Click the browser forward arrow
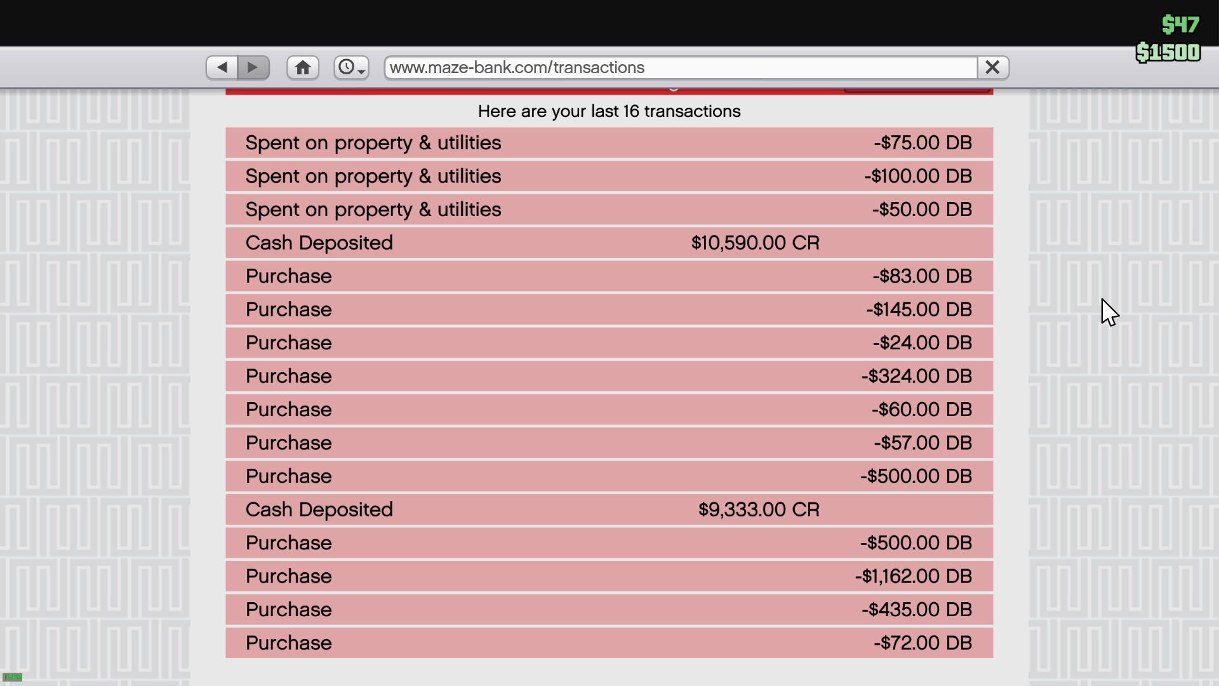The height and width of the screenshot is (686, 1219). coord(253,67)
